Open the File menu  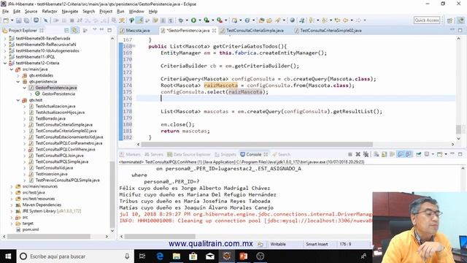point(5,12)
